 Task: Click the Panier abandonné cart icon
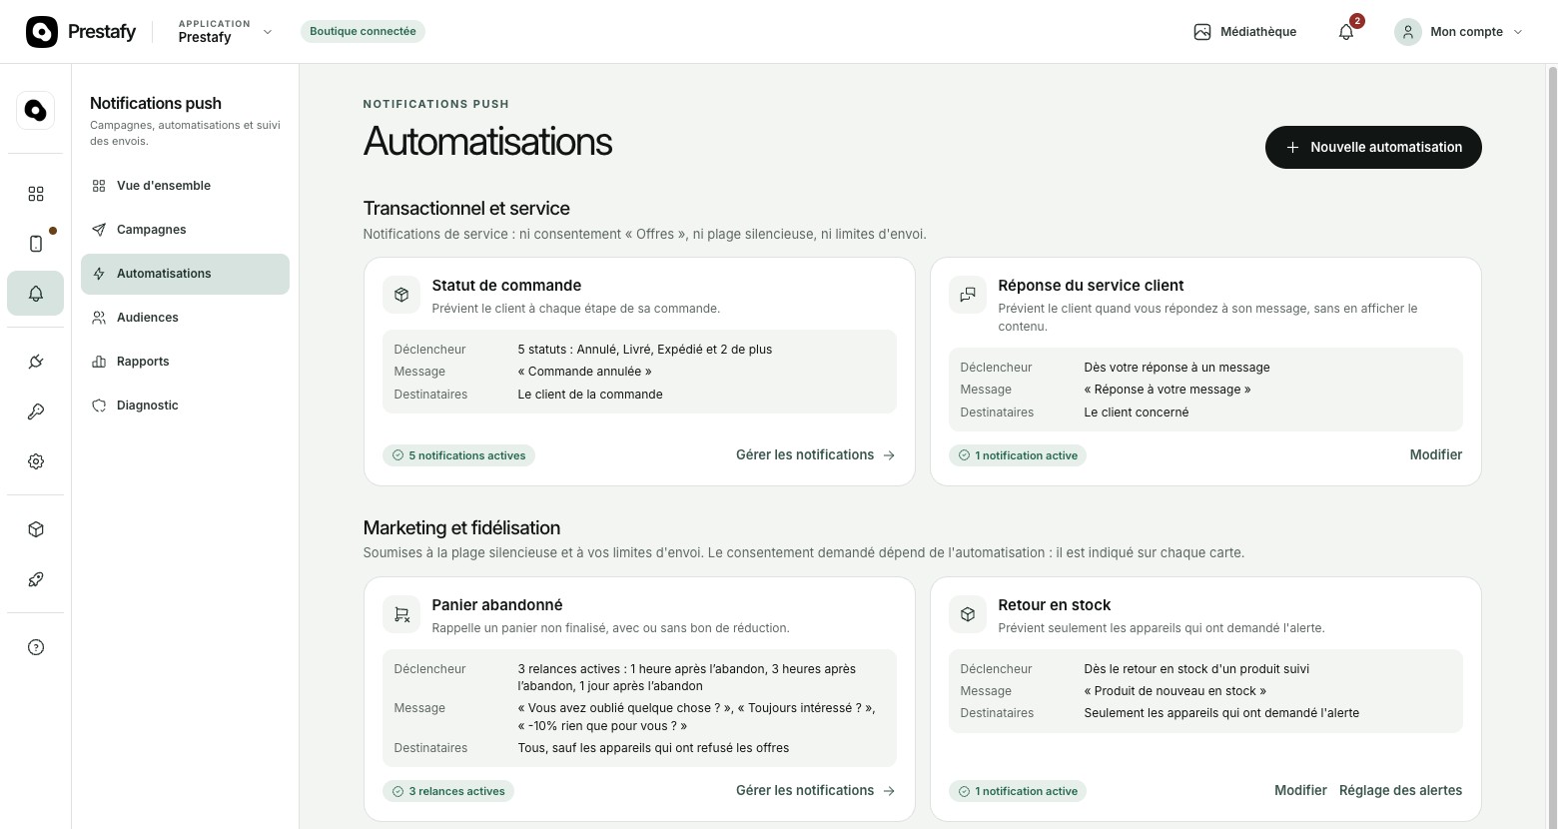point(401,614)
